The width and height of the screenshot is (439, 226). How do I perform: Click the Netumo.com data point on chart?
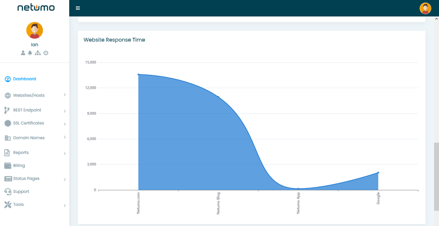click(x=138, y=75)
